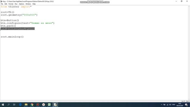Open network status tray icon

[x=167, y=105]
